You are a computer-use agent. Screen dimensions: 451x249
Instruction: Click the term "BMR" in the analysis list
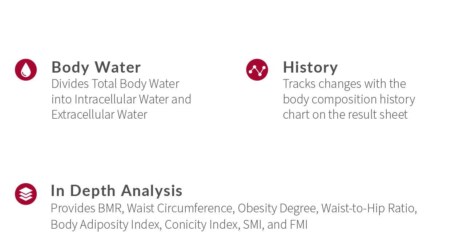click(x=110, y=208)
